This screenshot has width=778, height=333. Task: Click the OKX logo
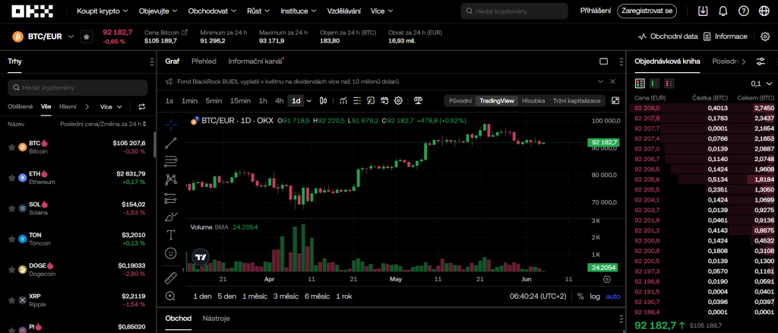click(x=32, y=11)
